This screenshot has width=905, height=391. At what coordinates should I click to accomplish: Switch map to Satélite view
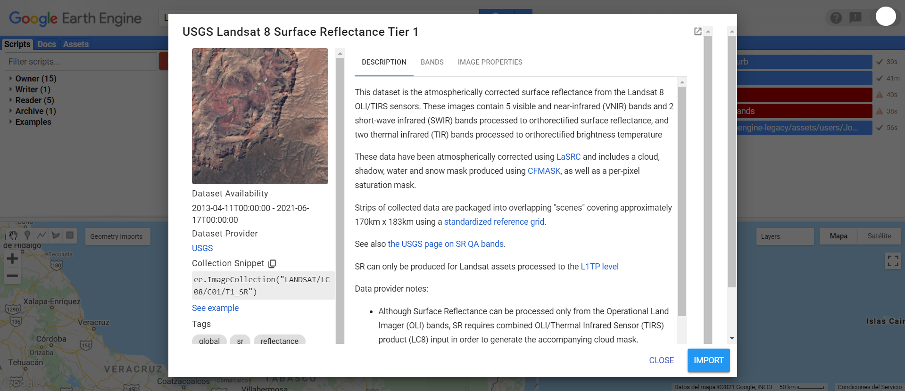pos(880,236)
